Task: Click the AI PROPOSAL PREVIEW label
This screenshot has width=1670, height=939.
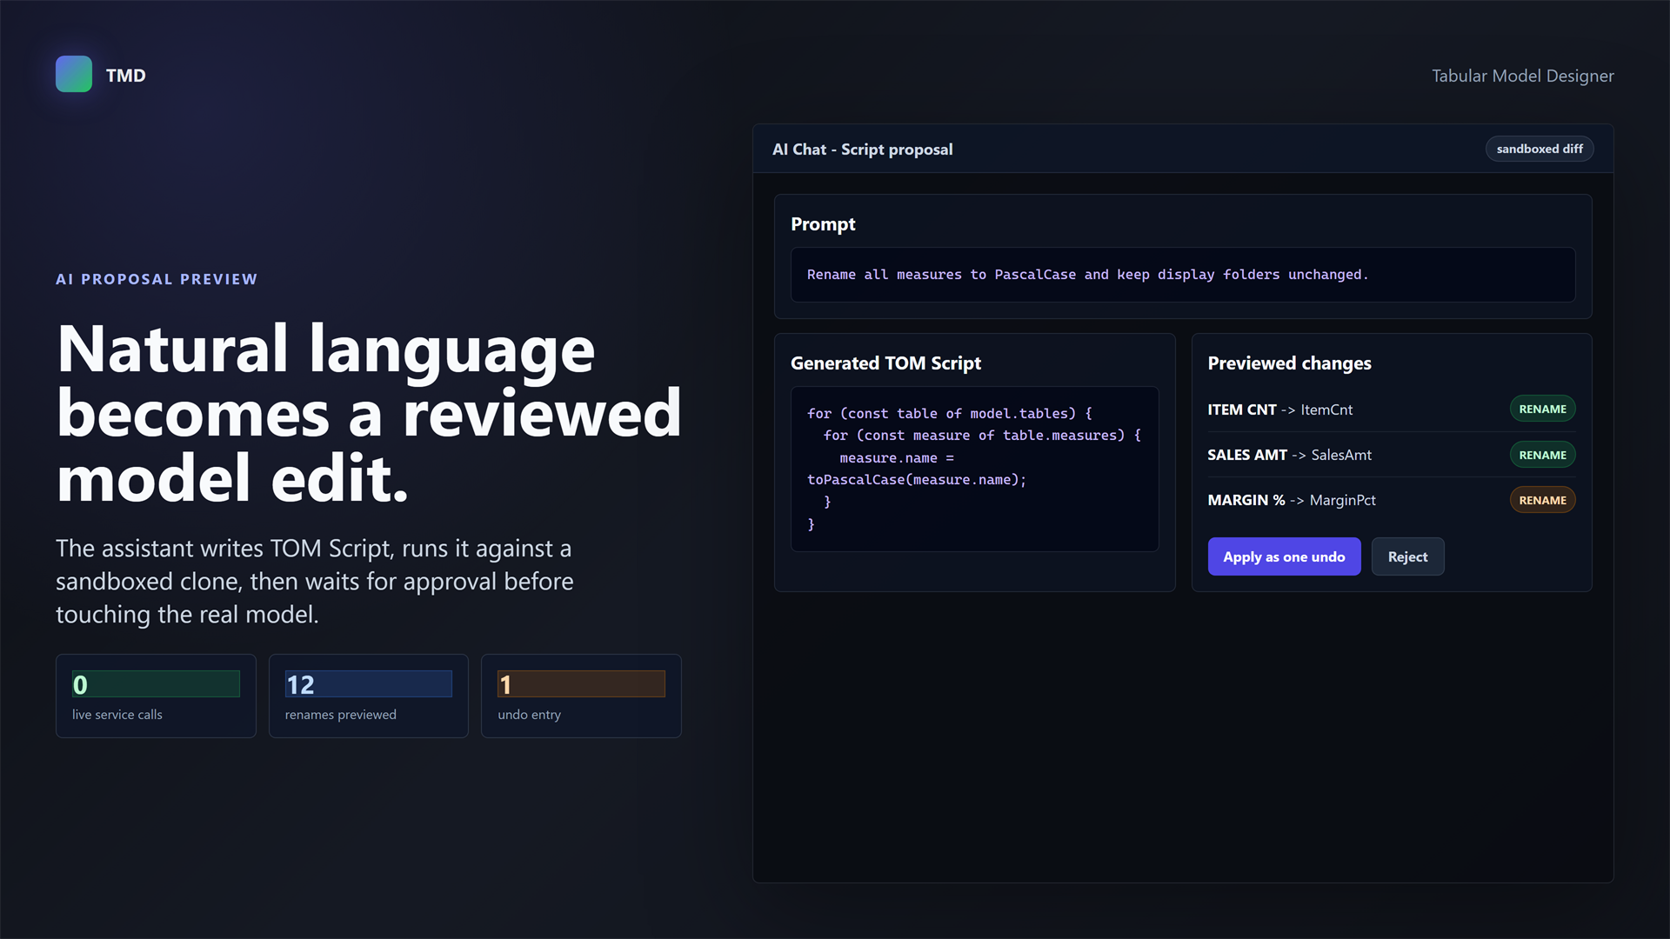Action: pyautogui.click(x=157, y=279)
